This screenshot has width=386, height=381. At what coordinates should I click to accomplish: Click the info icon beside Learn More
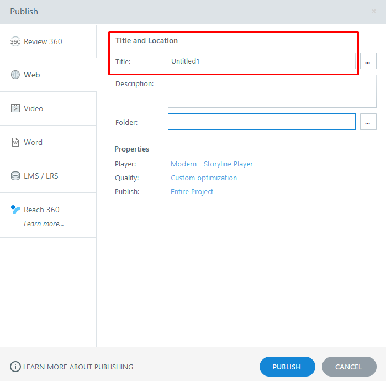[x=15, y=367]
